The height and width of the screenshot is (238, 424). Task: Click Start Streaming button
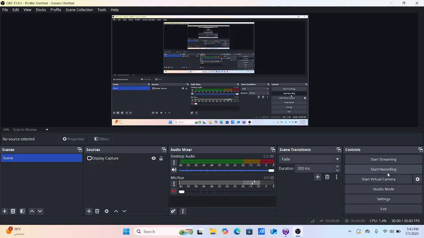383,159
